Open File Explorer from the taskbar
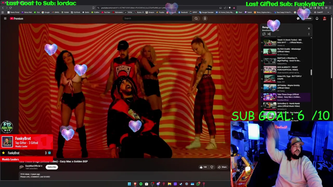 point(169,184)
